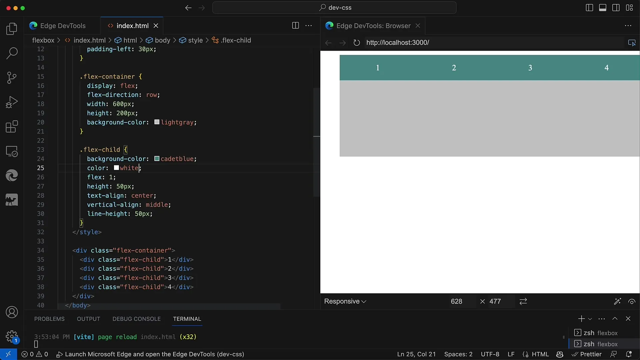Expand html breadcrumb item
The height and width of the screenshot is (360, 640).
click(x=126, y=40)
